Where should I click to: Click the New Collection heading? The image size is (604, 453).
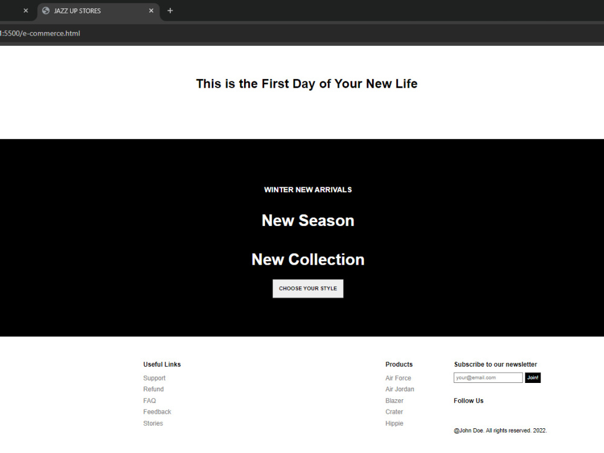pyautogui.click(x=308, y=260)
